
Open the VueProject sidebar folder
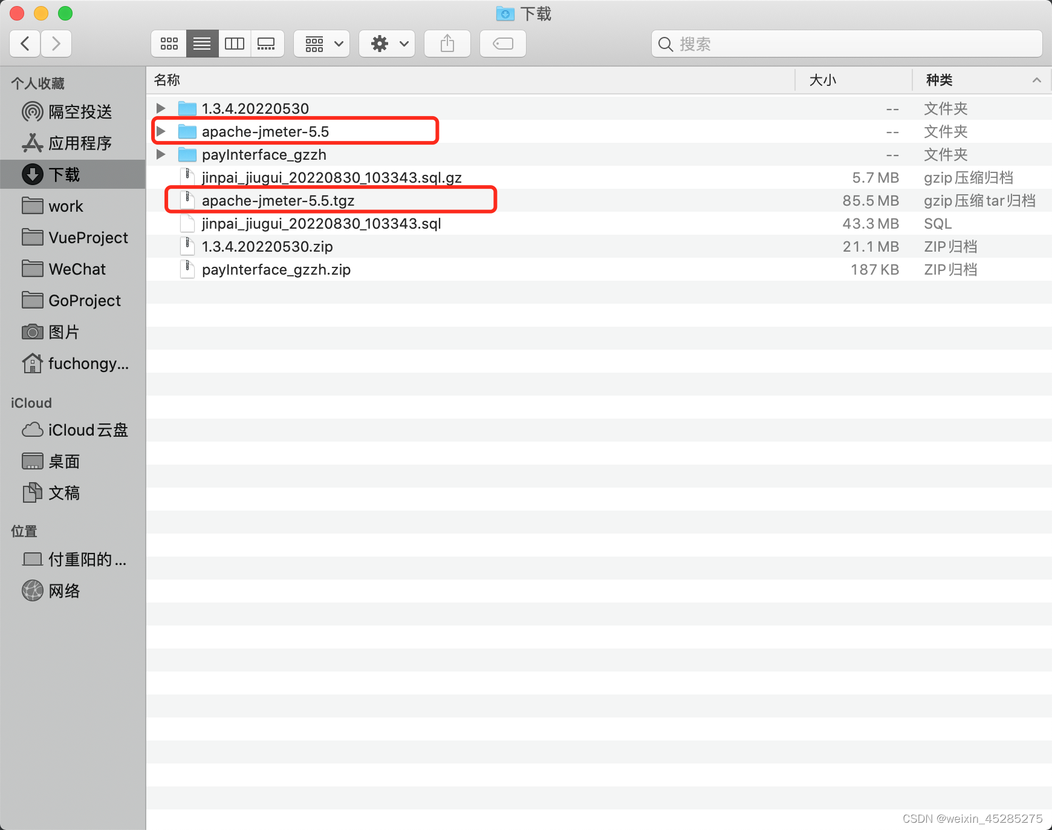point(73,238)
